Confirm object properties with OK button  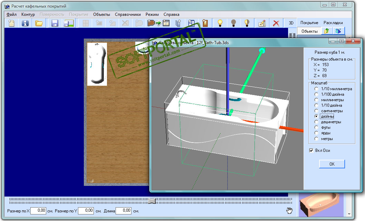[332, 164]
